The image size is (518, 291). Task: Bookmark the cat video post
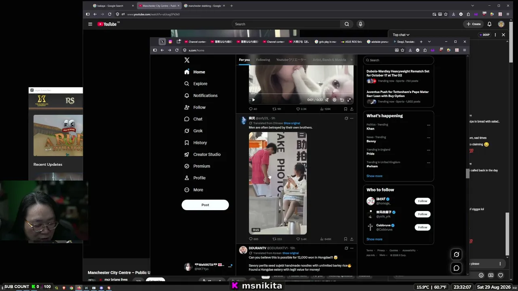[x=346, y=109]
